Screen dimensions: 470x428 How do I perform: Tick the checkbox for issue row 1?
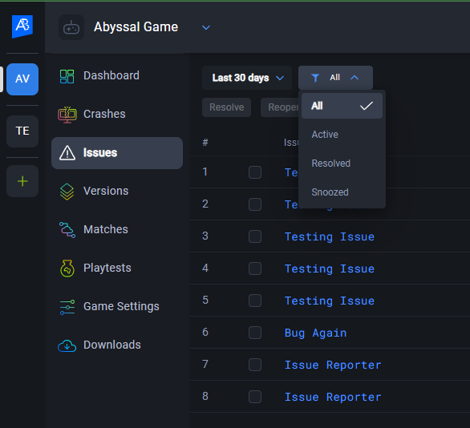(255, 172)
